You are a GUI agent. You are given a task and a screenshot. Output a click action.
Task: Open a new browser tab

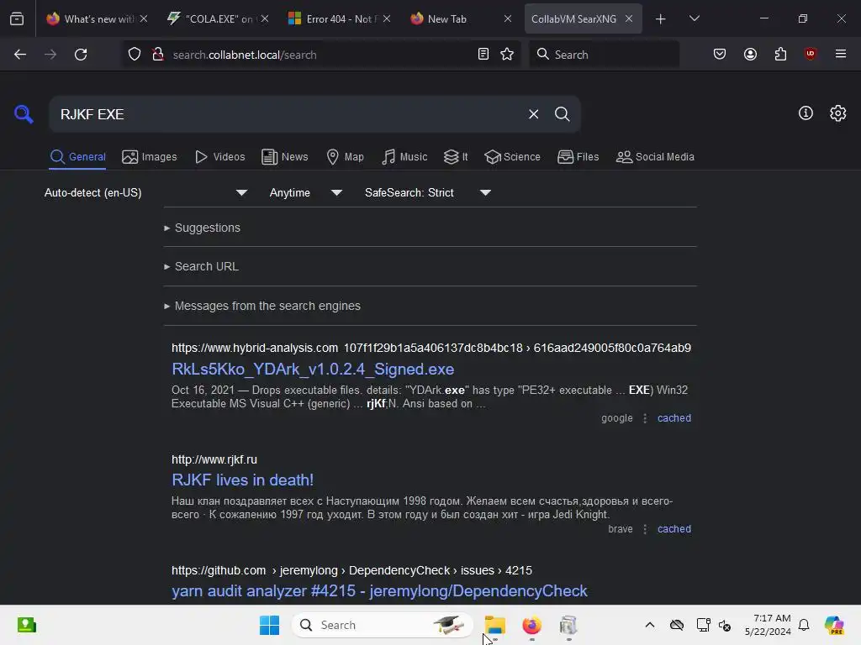click(x=661, y=18)
